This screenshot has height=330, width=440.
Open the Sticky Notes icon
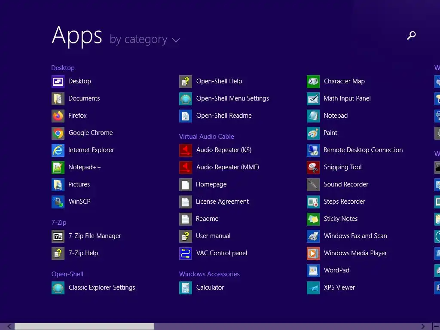(x=313, y=219)
